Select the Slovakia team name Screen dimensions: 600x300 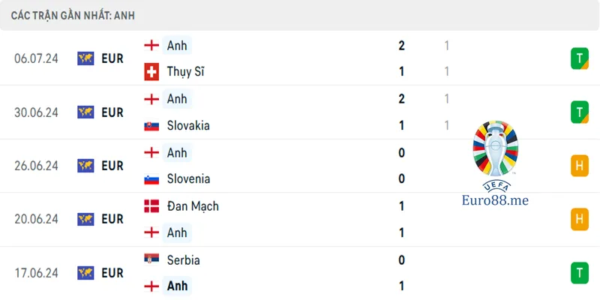[188, 125]
